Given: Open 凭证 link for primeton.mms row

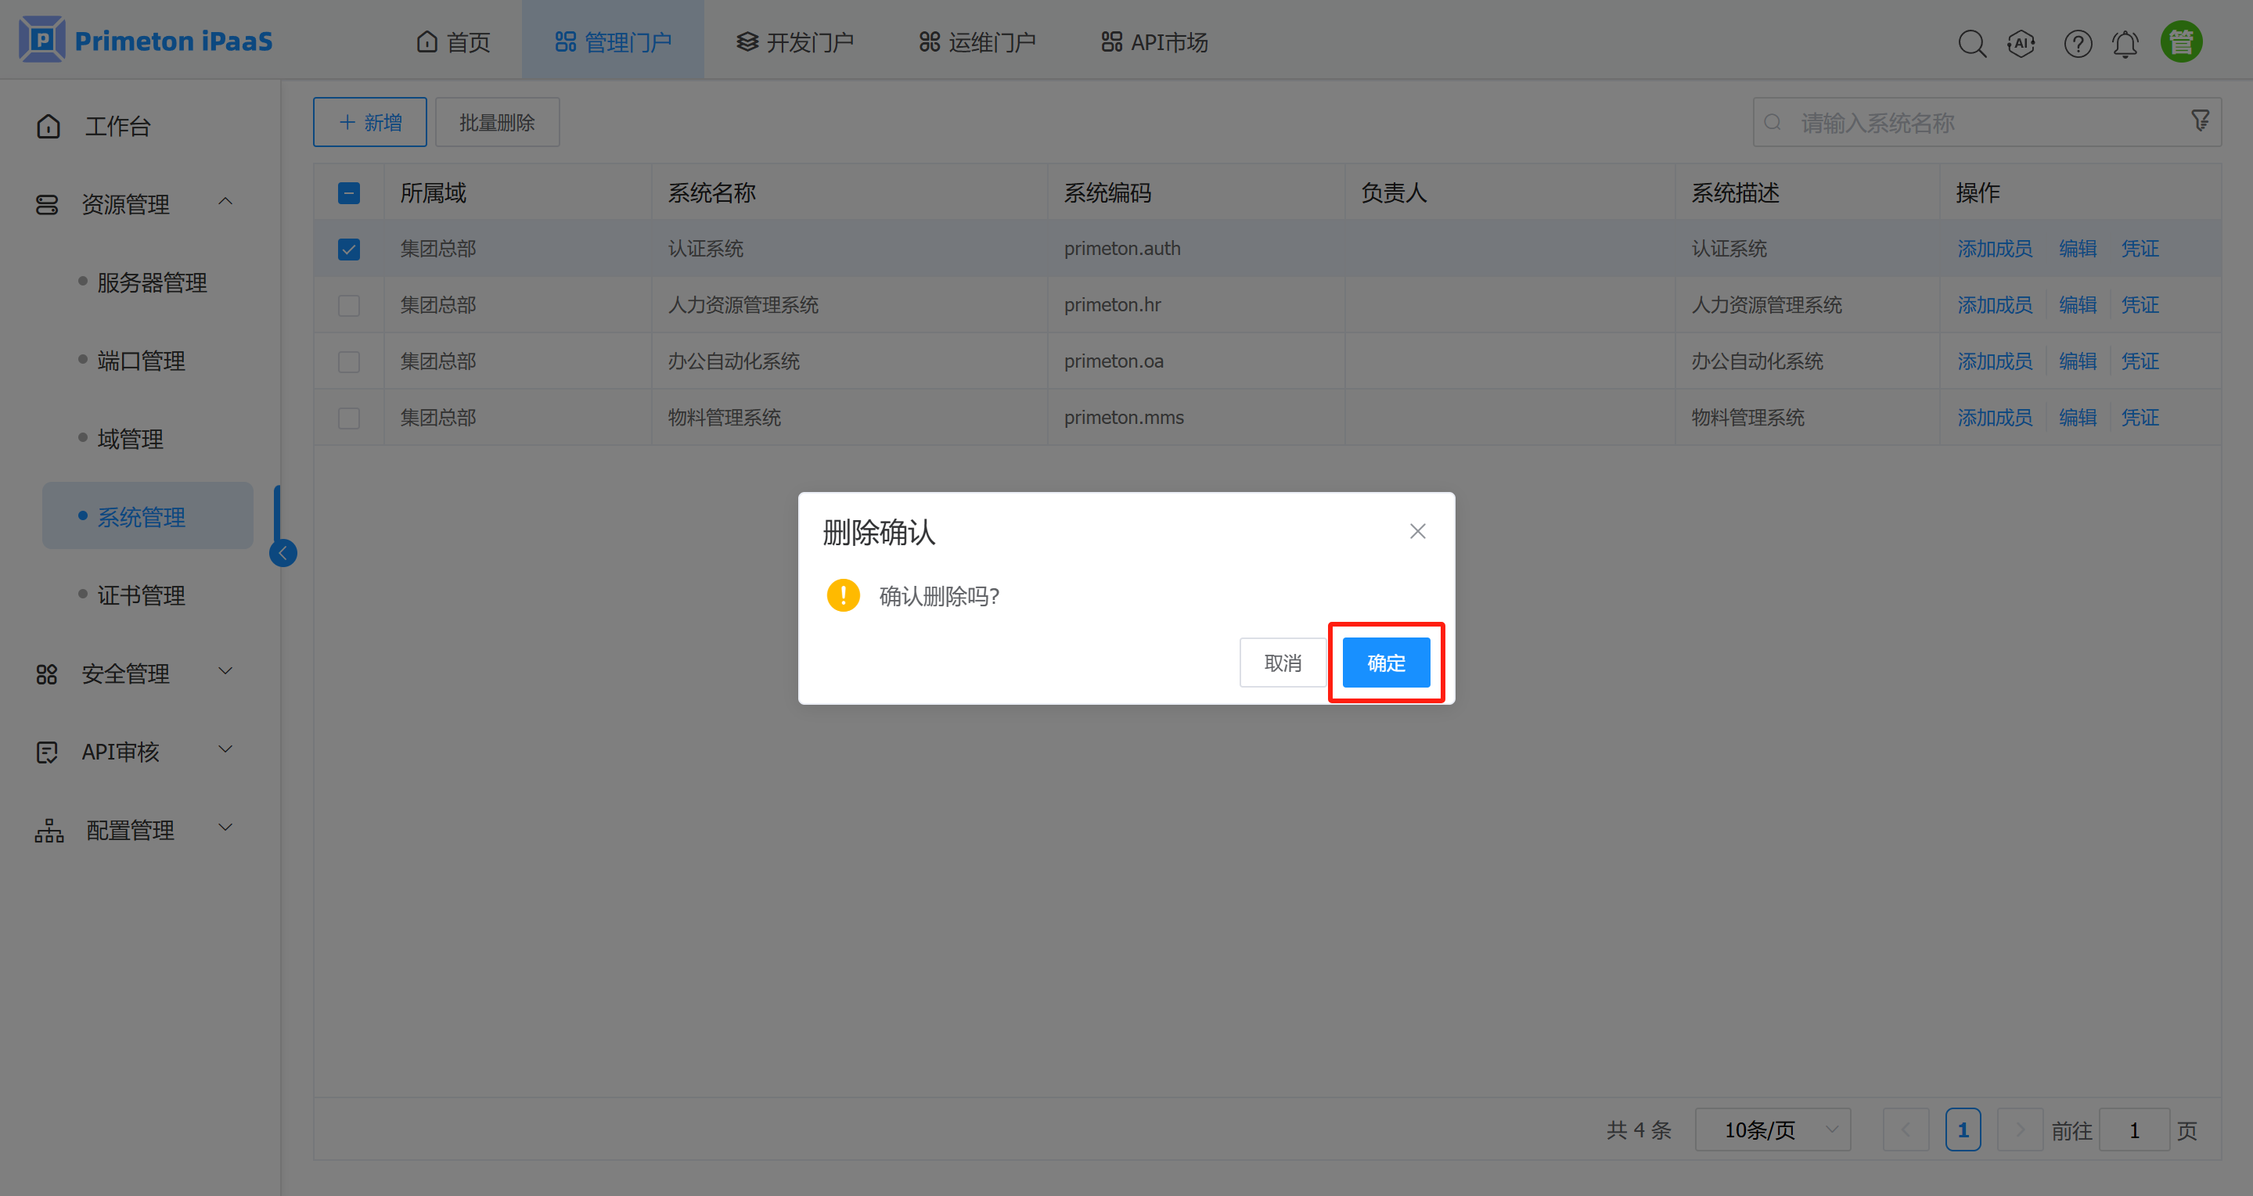Looking at the screenshot, I should 2140,417.
